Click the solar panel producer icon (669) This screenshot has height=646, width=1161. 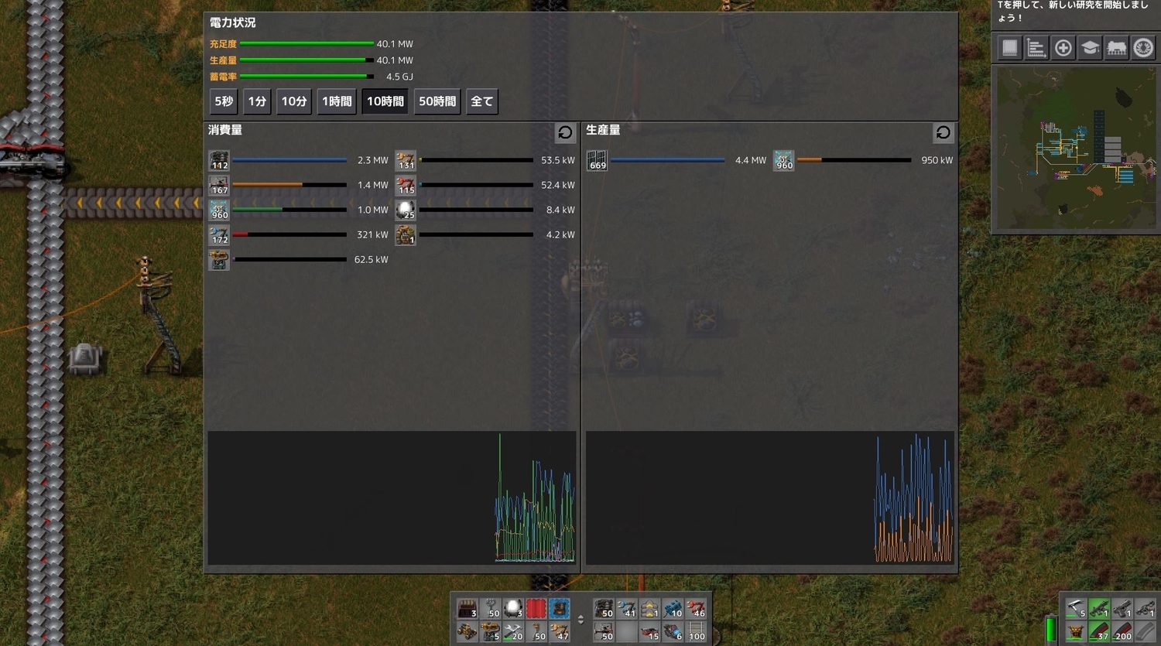597,160
